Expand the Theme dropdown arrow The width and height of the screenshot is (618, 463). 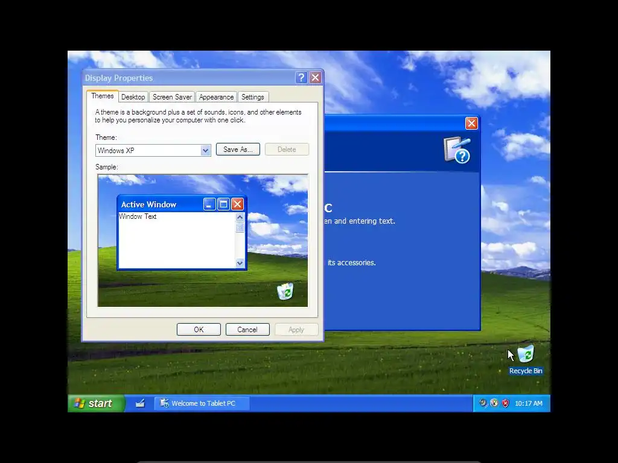[205, 150]
